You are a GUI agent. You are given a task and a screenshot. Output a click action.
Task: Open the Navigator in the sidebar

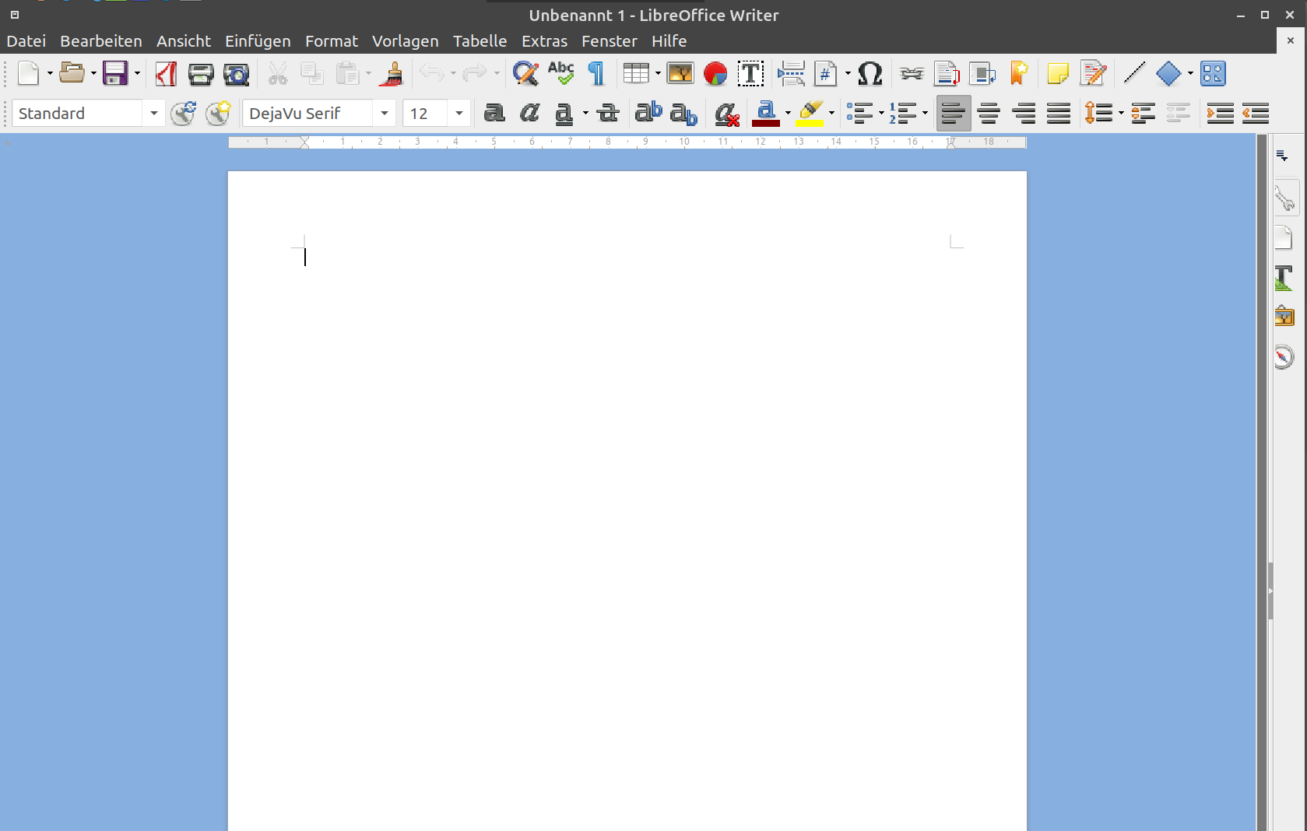(1284, 356)
